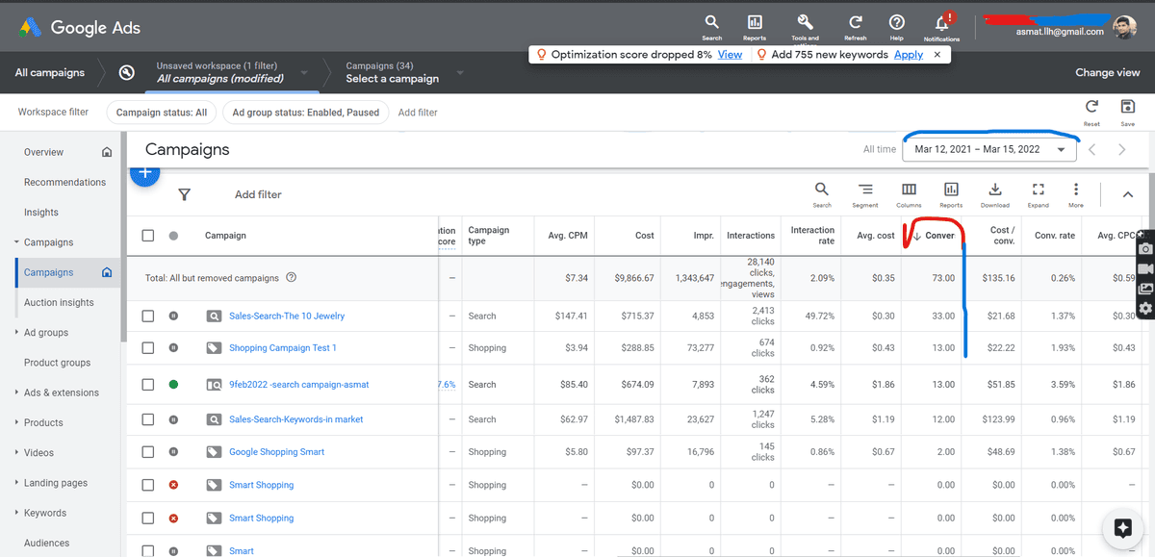Click the blue plus new campaign button

(x=144, y=174)
